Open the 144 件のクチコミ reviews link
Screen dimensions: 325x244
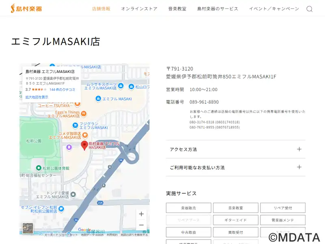pos(62,89)
